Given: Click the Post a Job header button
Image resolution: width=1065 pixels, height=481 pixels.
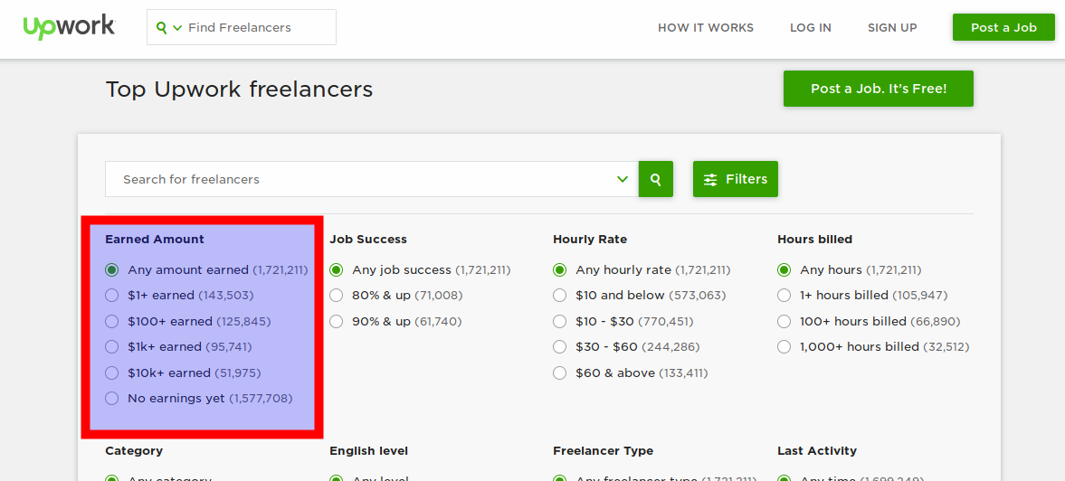Looking at the screenshot, I should coord(1003,27).
